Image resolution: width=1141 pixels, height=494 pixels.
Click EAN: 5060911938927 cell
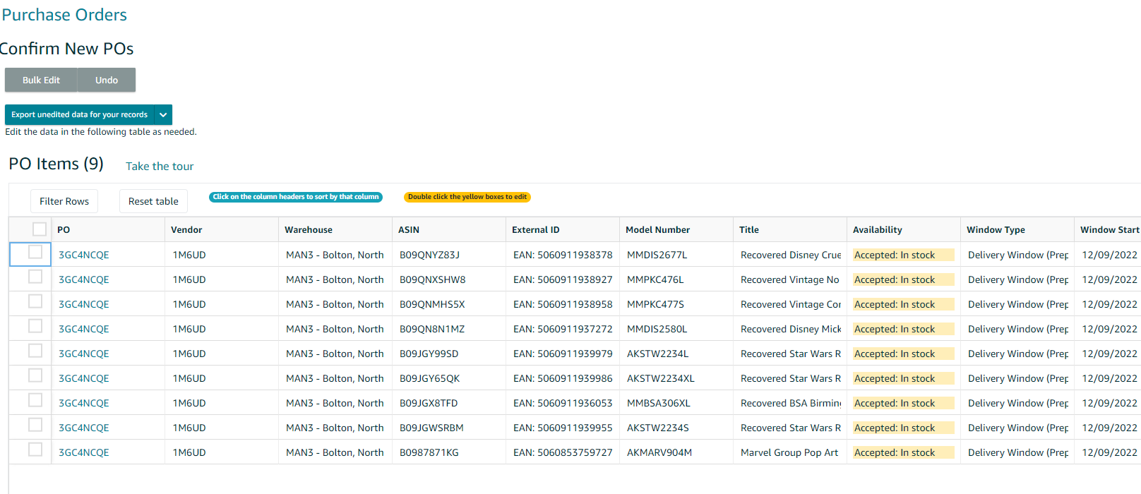[x=563, y=279]
